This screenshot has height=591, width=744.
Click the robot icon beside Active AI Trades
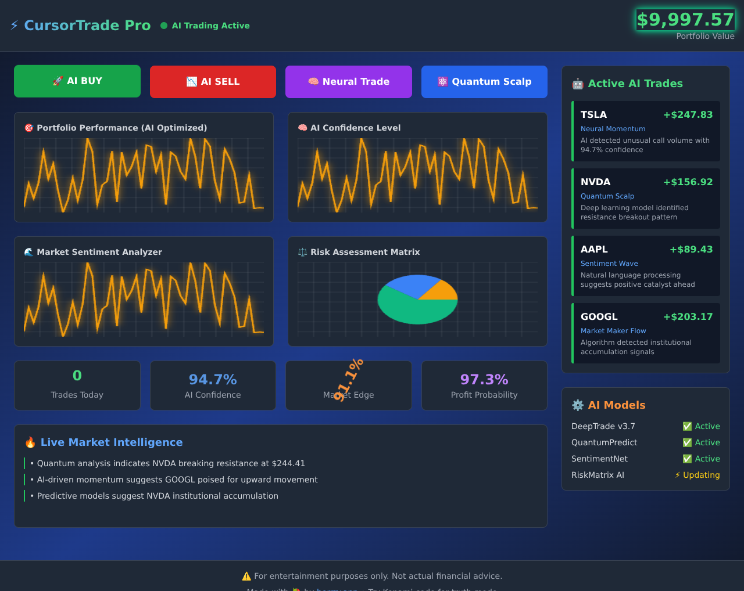[x=577, y=84]
